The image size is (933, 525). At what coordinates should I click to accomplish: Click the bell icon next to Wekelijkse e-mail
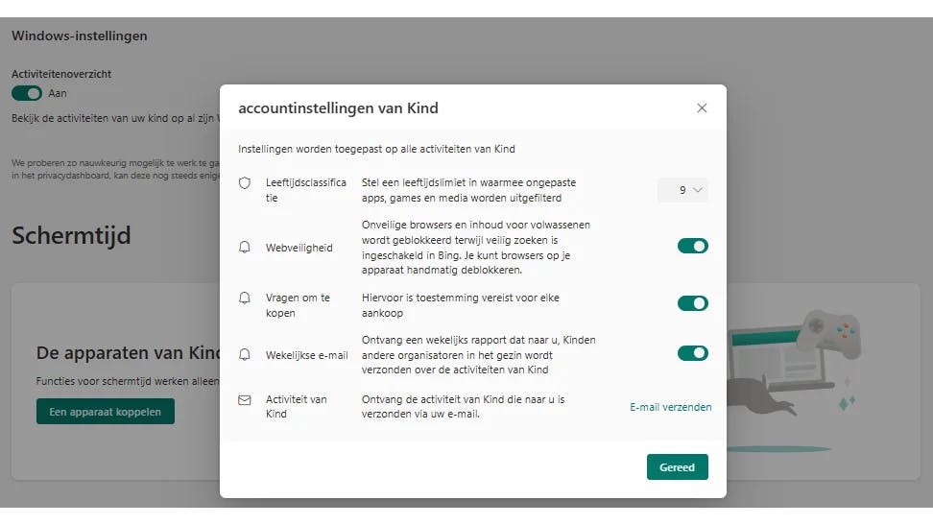pos(245,354)
